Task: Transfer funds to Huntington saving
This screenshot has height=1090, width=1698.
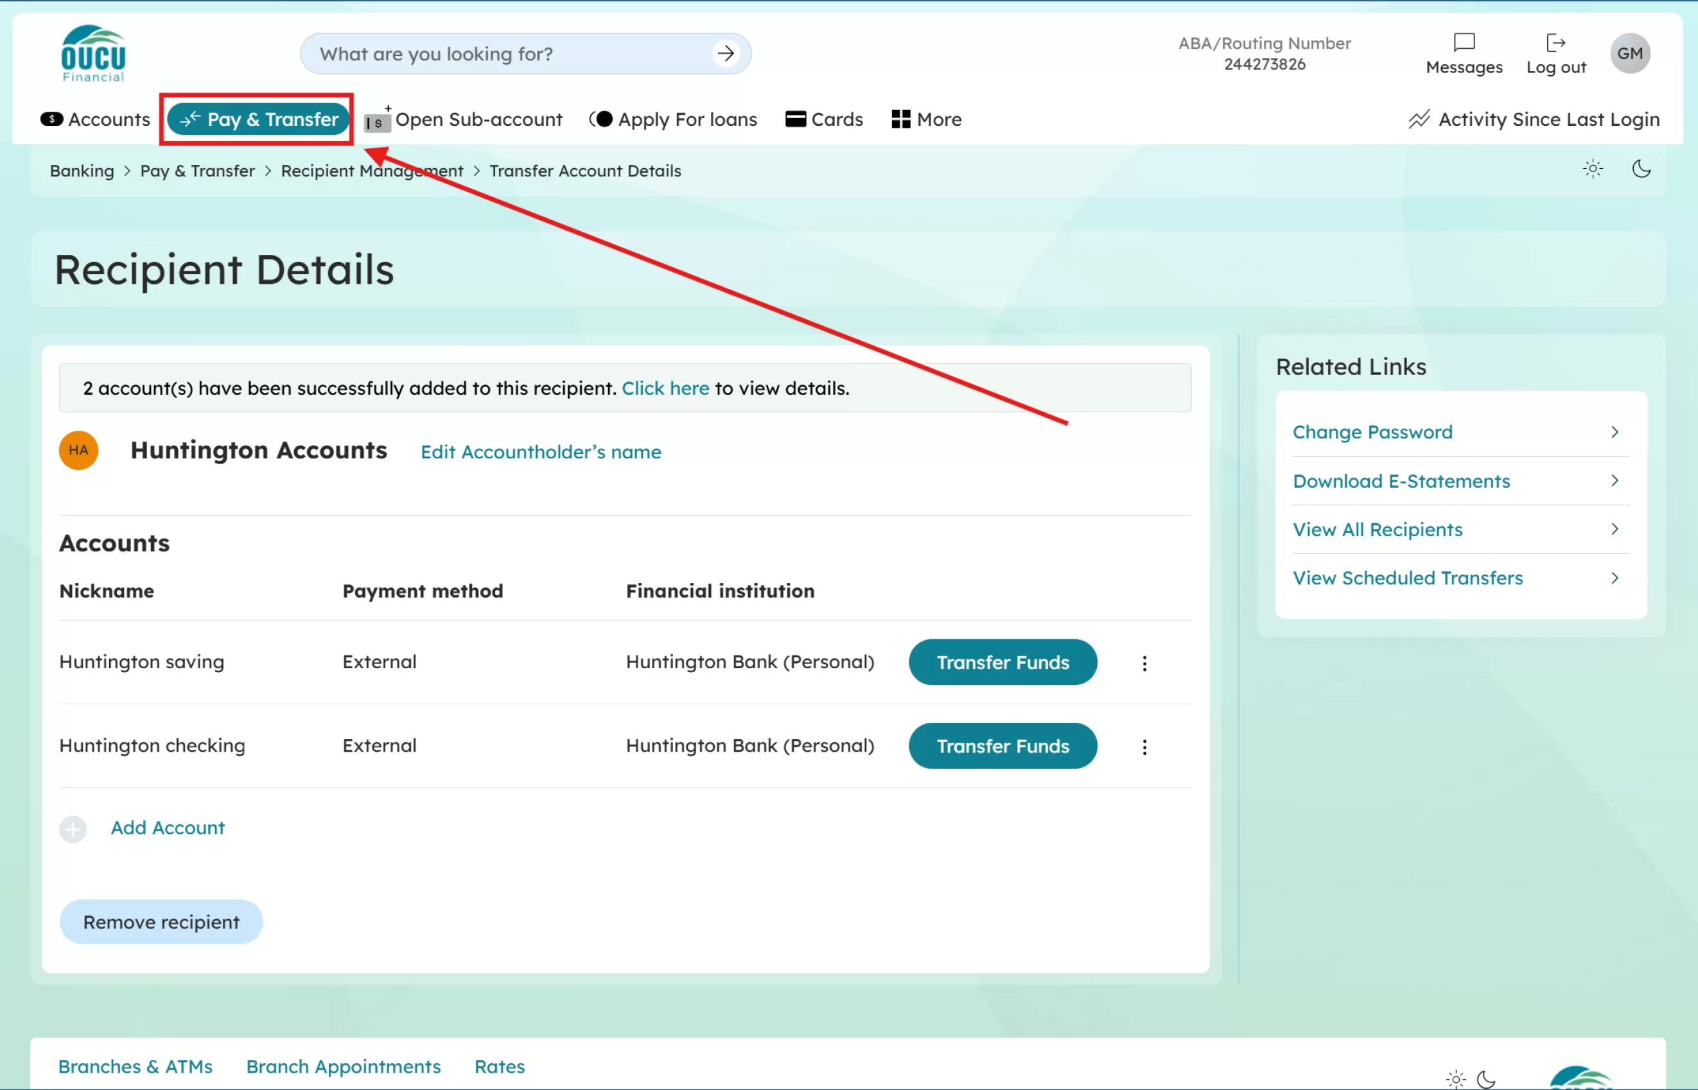Action: (1002, 662)
